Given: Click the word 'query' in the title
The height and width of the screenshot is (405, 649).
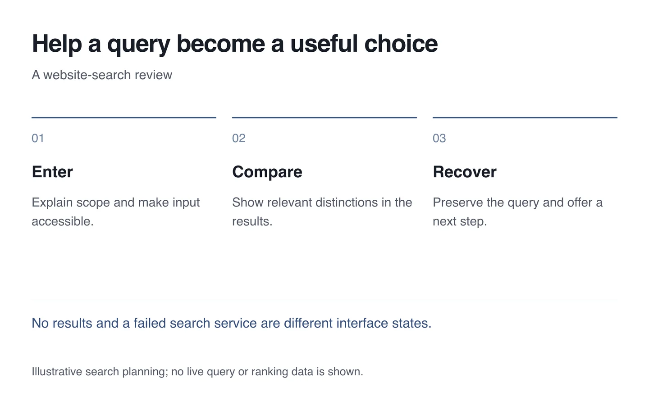Looking at the screenshot, I should (x=139, y=45).
